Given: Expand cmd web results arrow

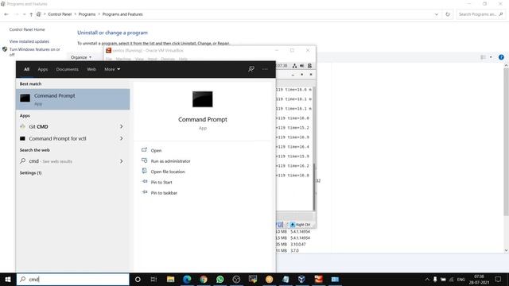Looking at the screenshot, I should coord(122,161).
